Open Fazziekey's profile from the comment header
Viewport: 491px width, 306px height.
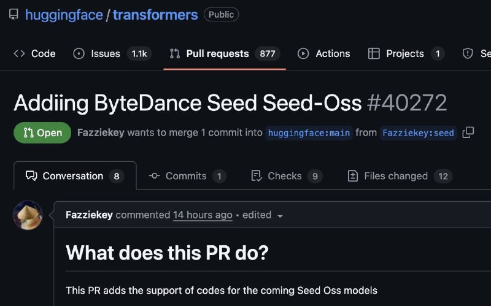point(89,215)
